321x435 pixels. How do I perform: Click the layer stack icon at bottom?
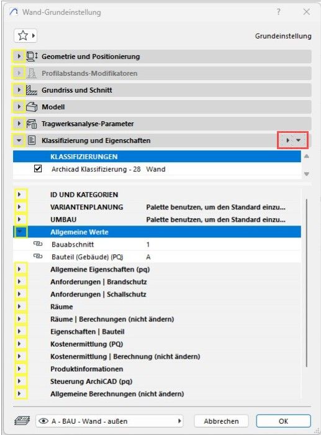pos(22,421)
